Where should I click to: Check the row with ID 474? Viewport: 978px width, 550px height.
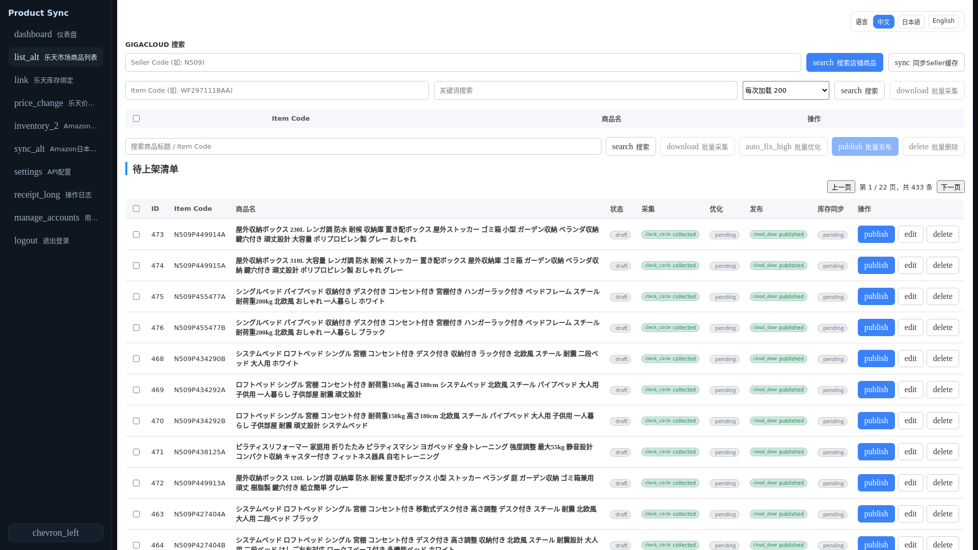tap(136, 265)
